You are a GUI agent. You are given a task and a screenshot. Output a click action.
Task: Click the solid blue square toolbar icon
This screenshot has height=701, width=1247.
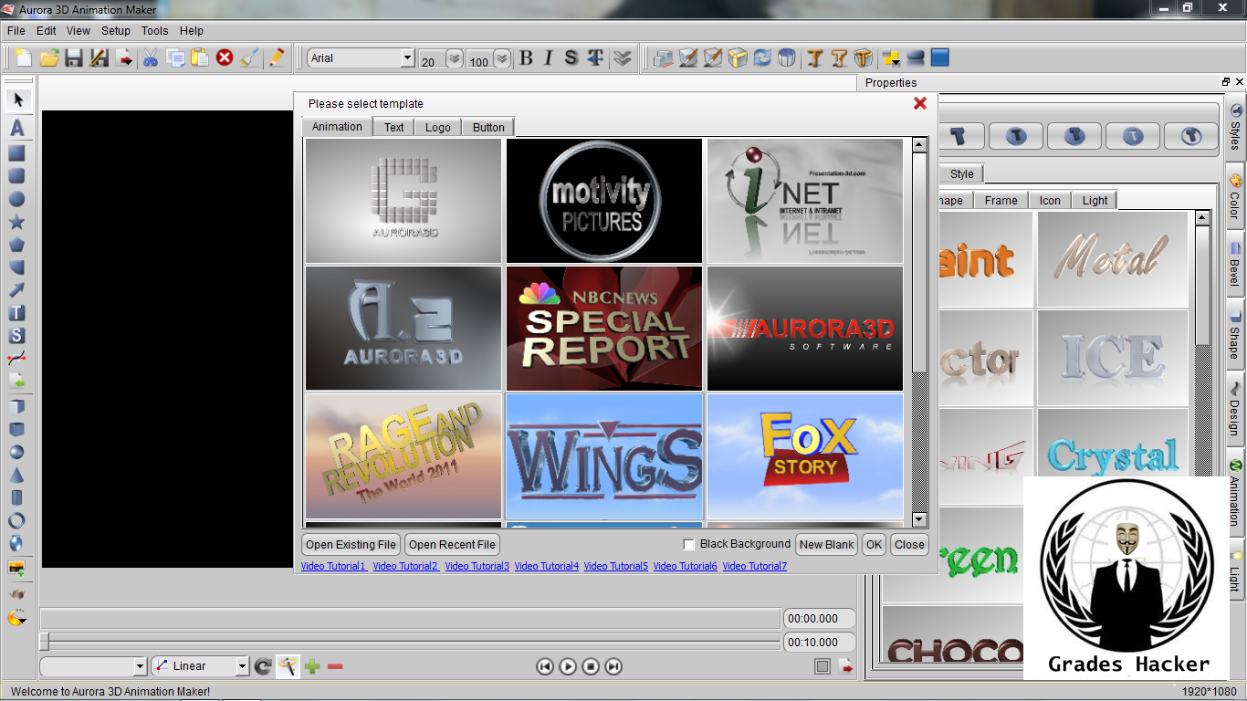tap(940, 58)
